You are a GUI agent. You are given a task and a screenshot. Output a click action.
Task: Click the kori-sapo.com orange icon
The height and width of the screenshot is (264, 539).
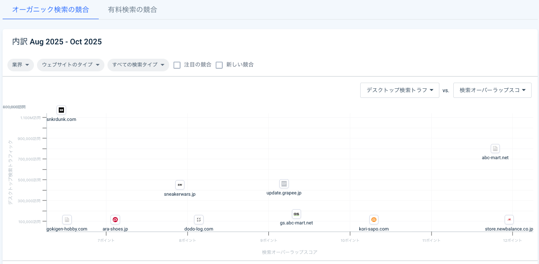tap(374, 220)
